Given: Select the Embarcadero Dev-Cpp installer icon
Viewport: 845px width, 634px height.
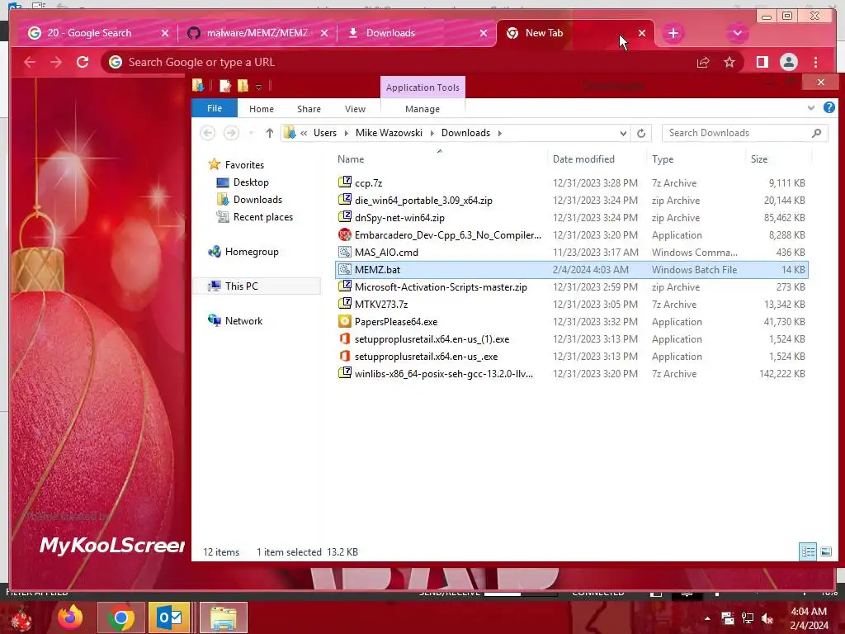Looking at the screenshot, I should tap(344, 234).
